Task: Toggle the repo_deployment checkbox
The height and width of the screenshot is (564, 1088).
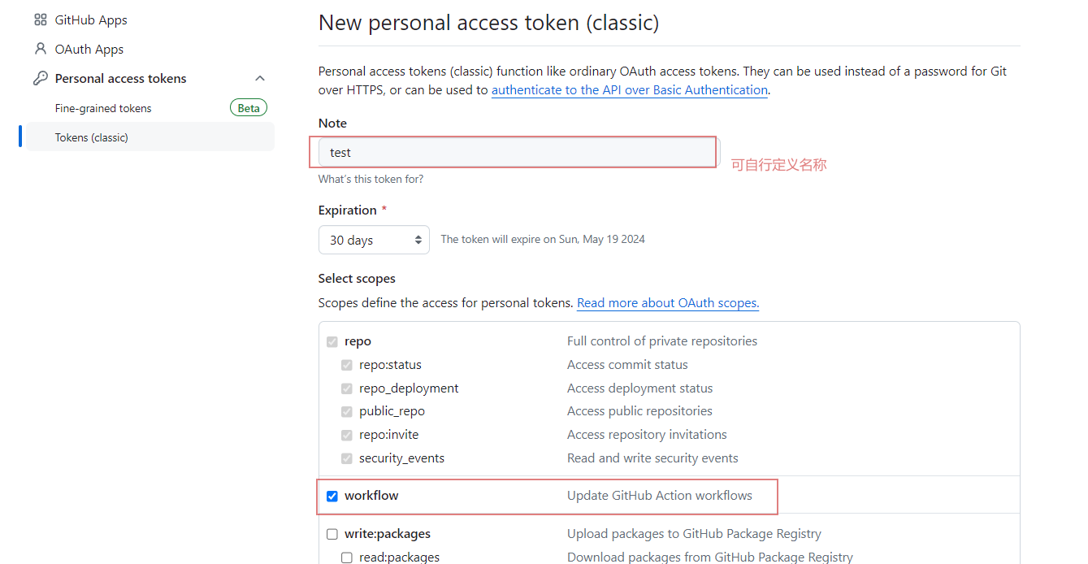Action: [x=347, y=388]
